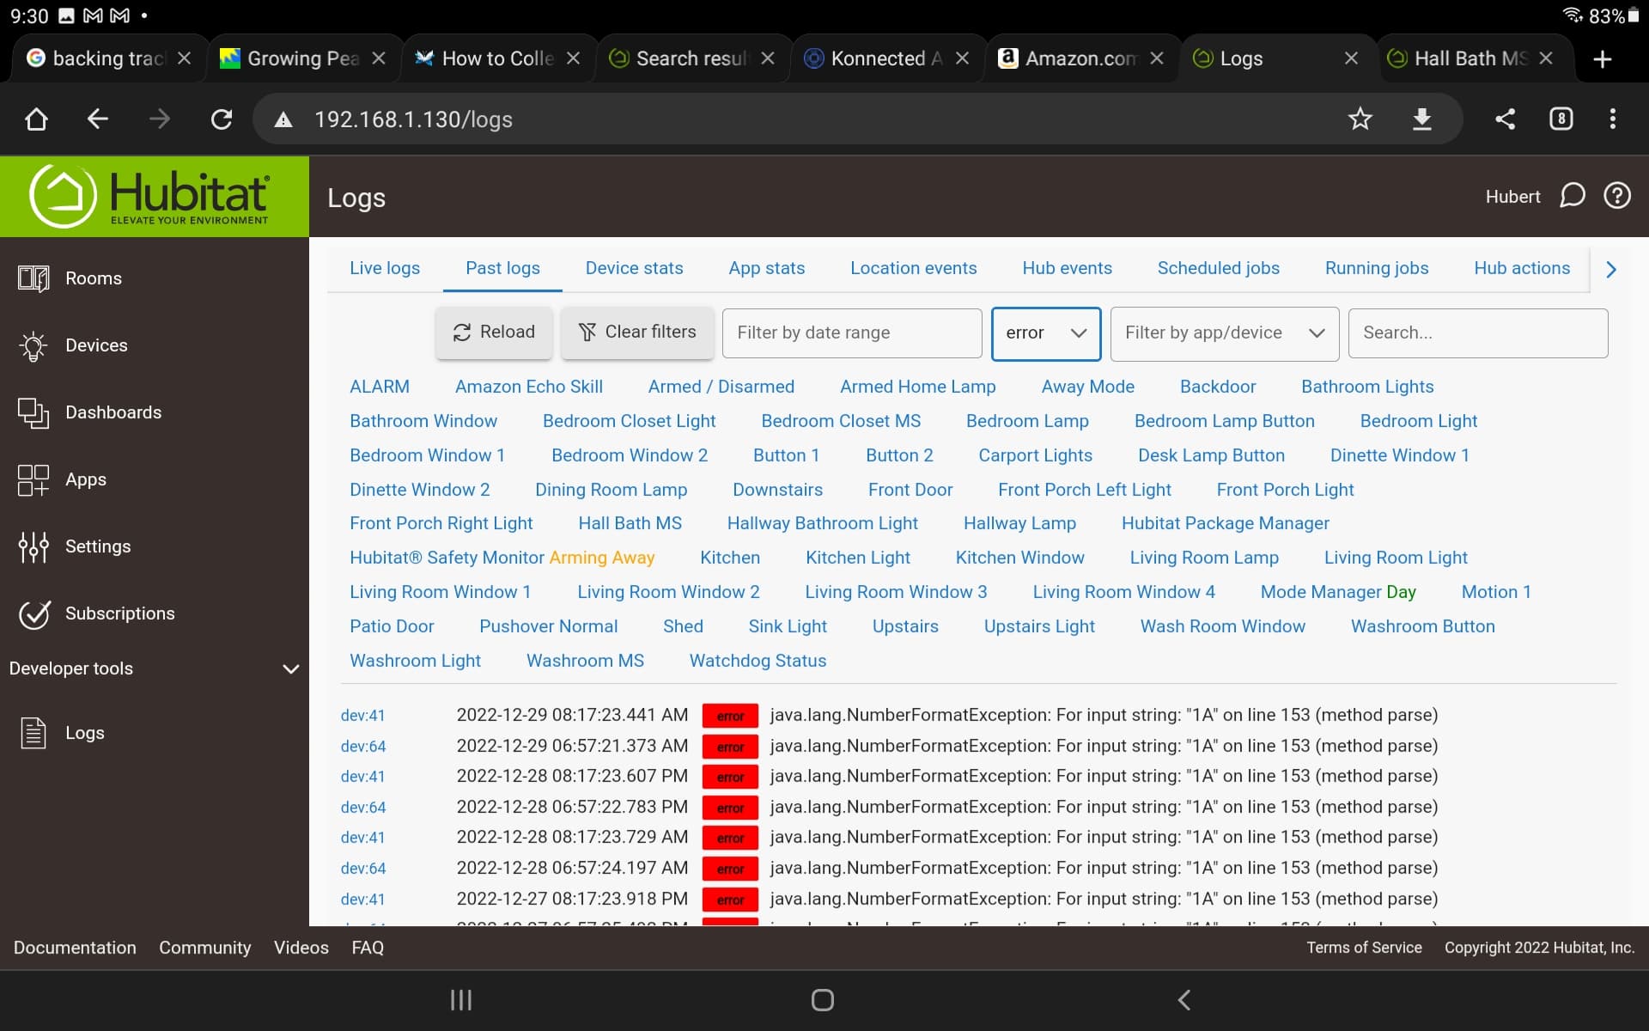Click the Subscriptions checkmark icon

coord(33,613)
